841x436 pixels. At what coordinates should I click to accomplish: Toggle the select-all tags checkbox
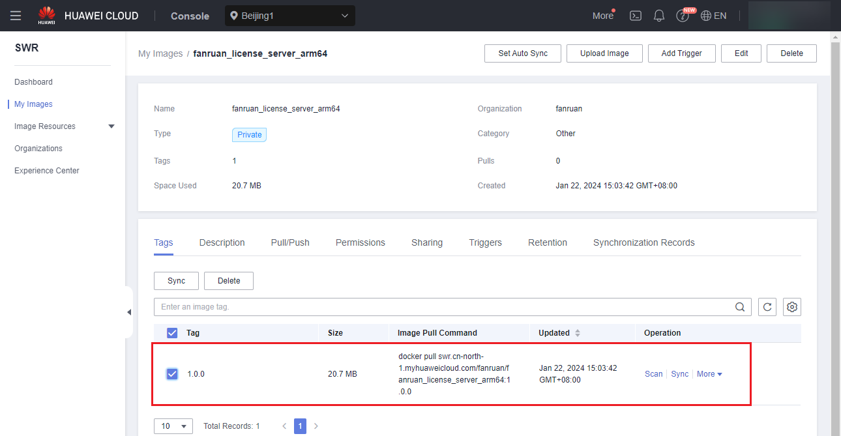(172, 333)
